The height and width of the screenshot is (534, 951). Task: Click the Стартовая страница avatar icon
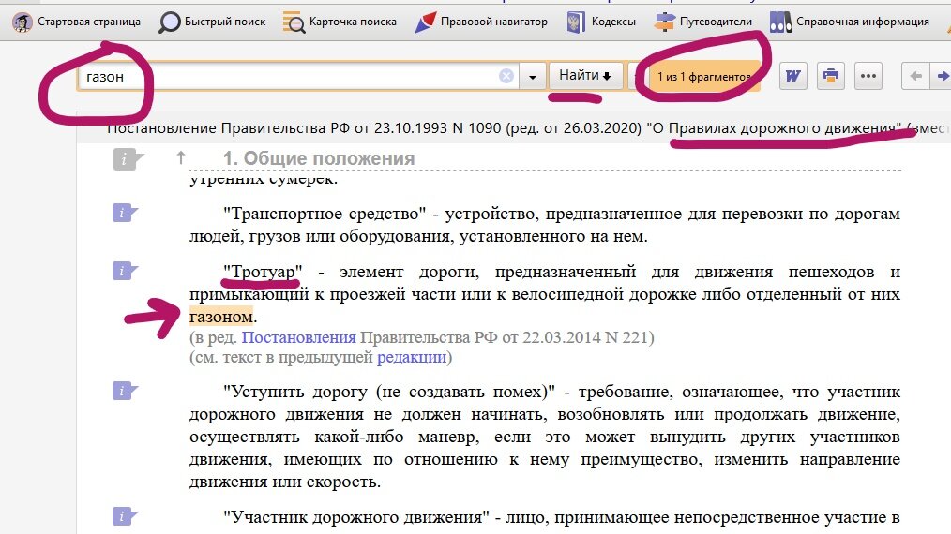pyautogui.click(x=23, y=22)
